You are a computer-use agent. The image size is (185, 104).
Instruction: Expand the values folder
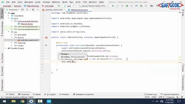coord(12,46)
